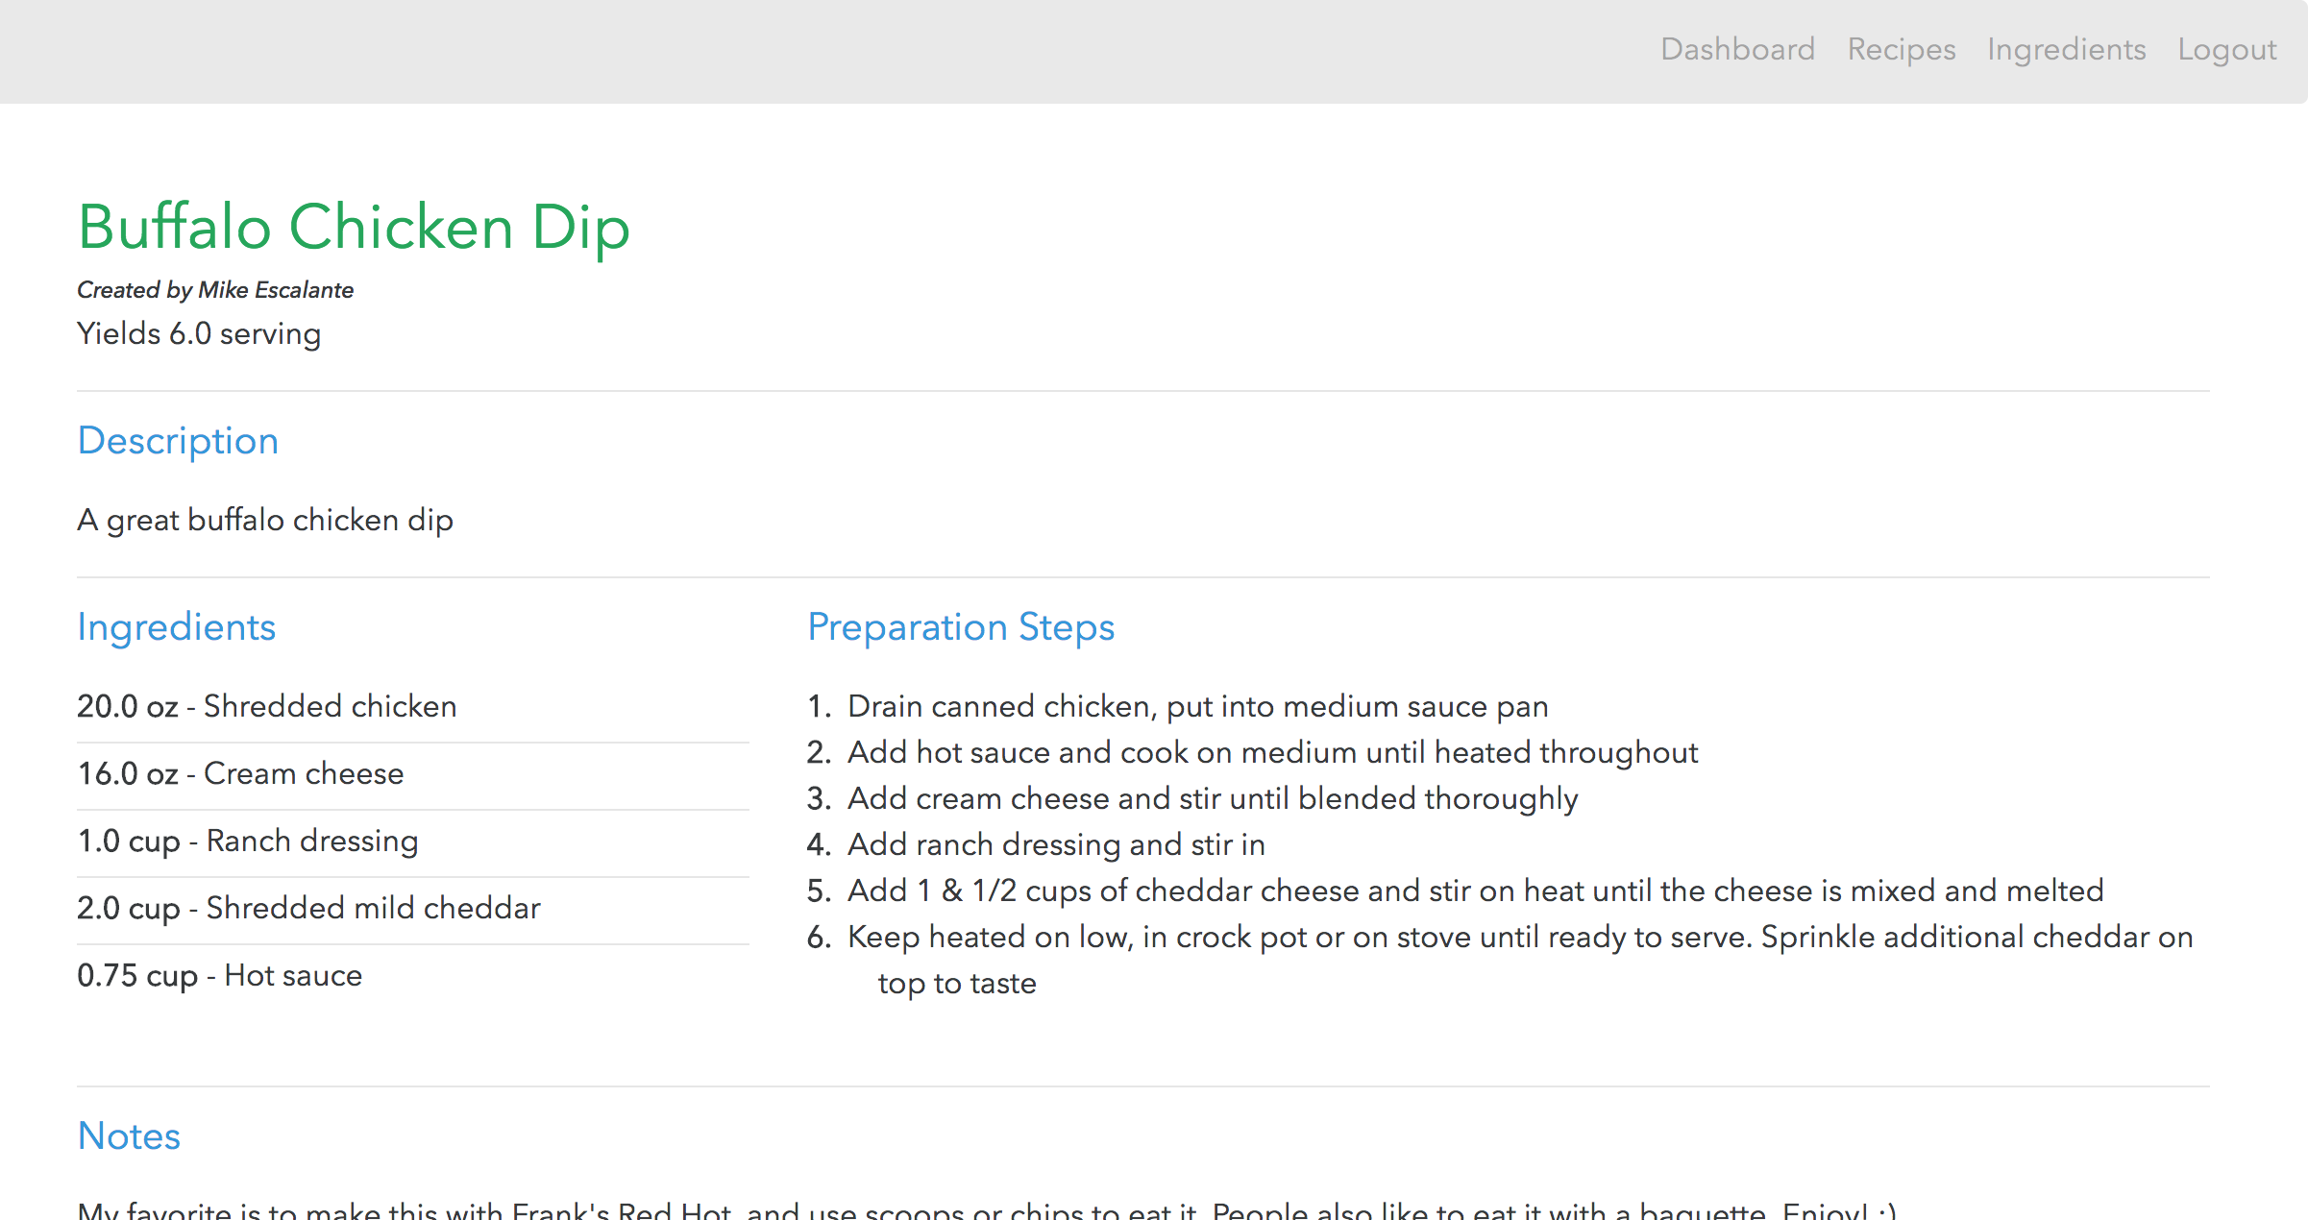Click the "Yields 6.0 serving" text
This screenshot has width=2308, height=1220.
(x=199, y=334)
